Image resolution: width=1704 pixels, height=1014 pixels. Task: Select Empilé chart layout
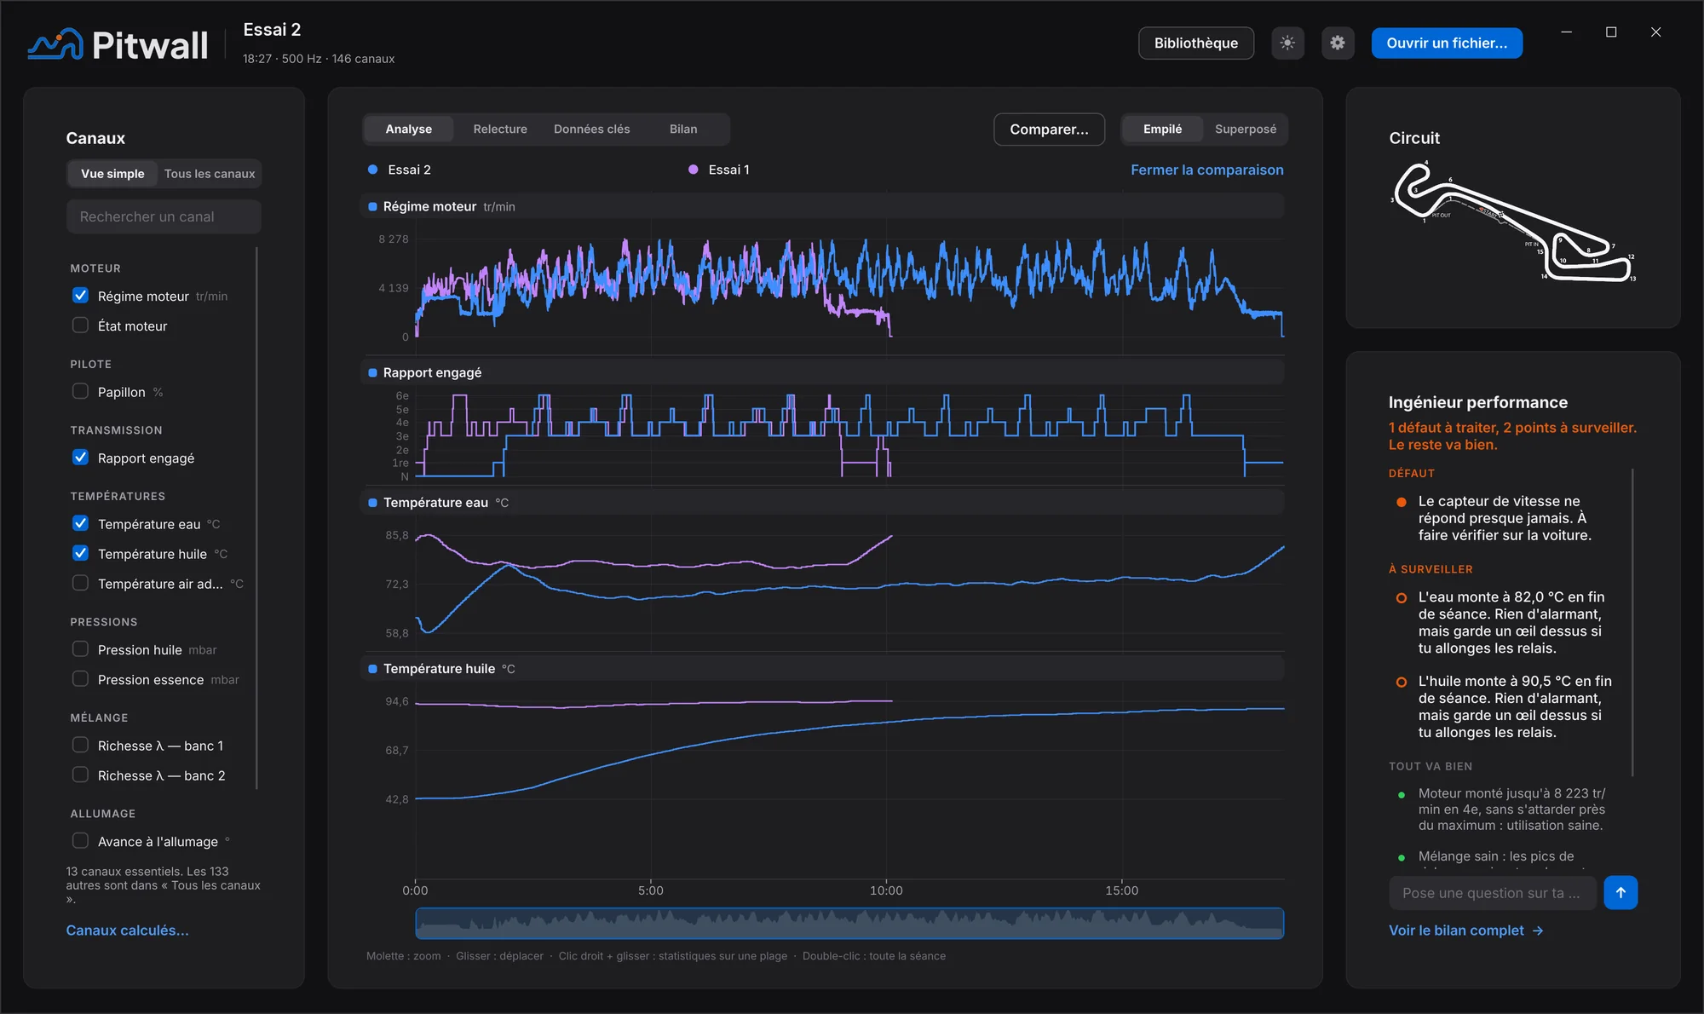coord(1162,129)
